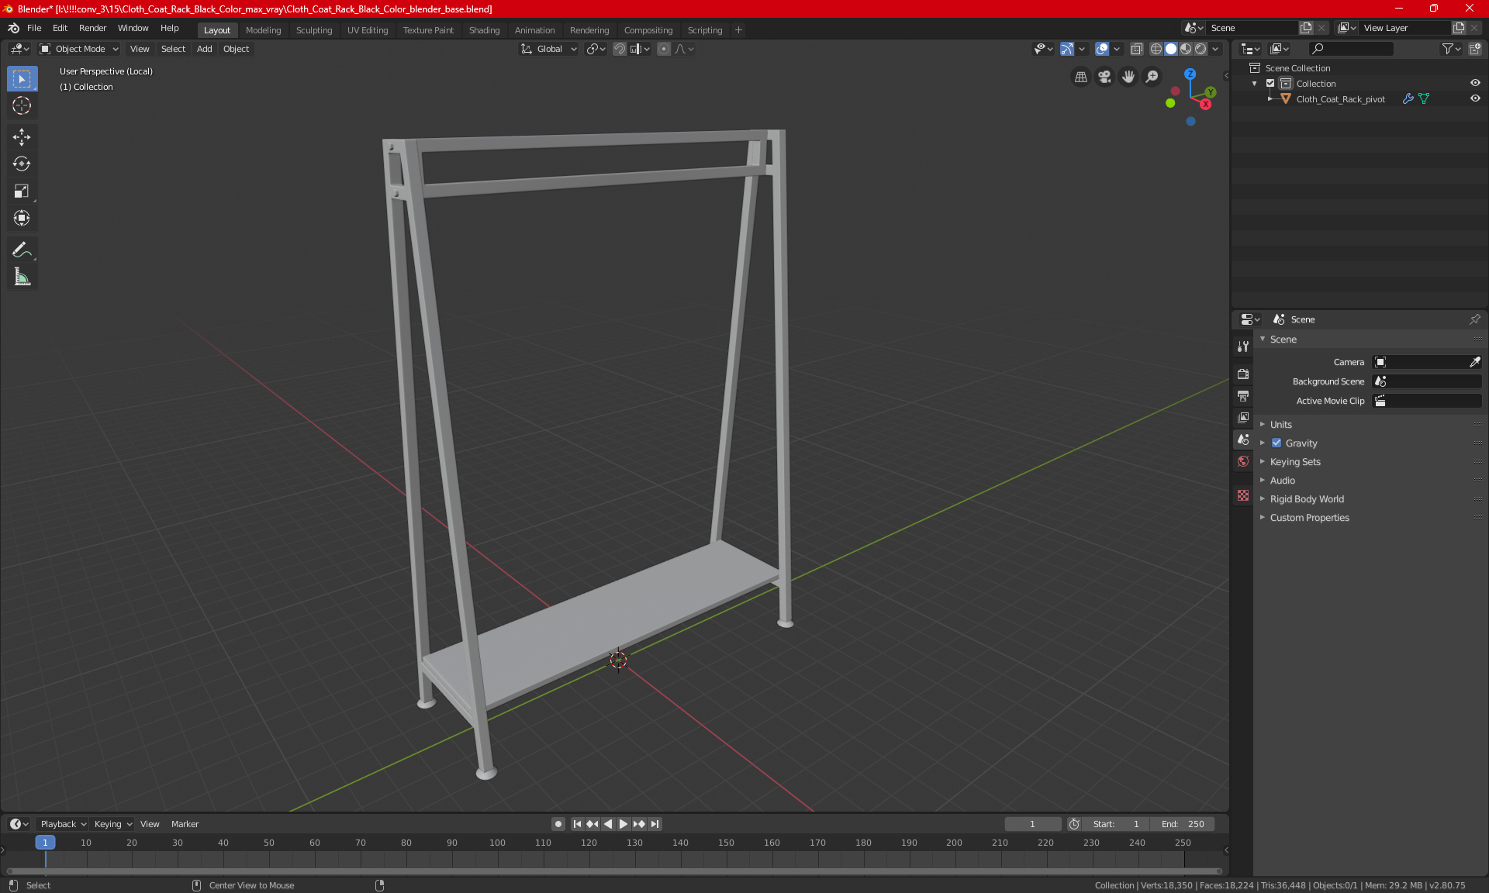Choose the Rotate tool

tap(22, 164)
